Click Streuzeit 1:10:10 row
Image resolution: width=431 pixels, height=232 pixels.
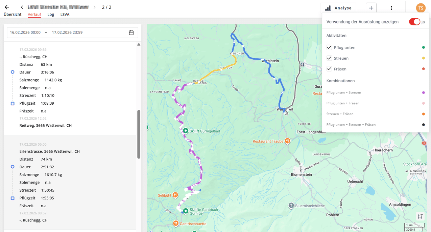(37, 96)
